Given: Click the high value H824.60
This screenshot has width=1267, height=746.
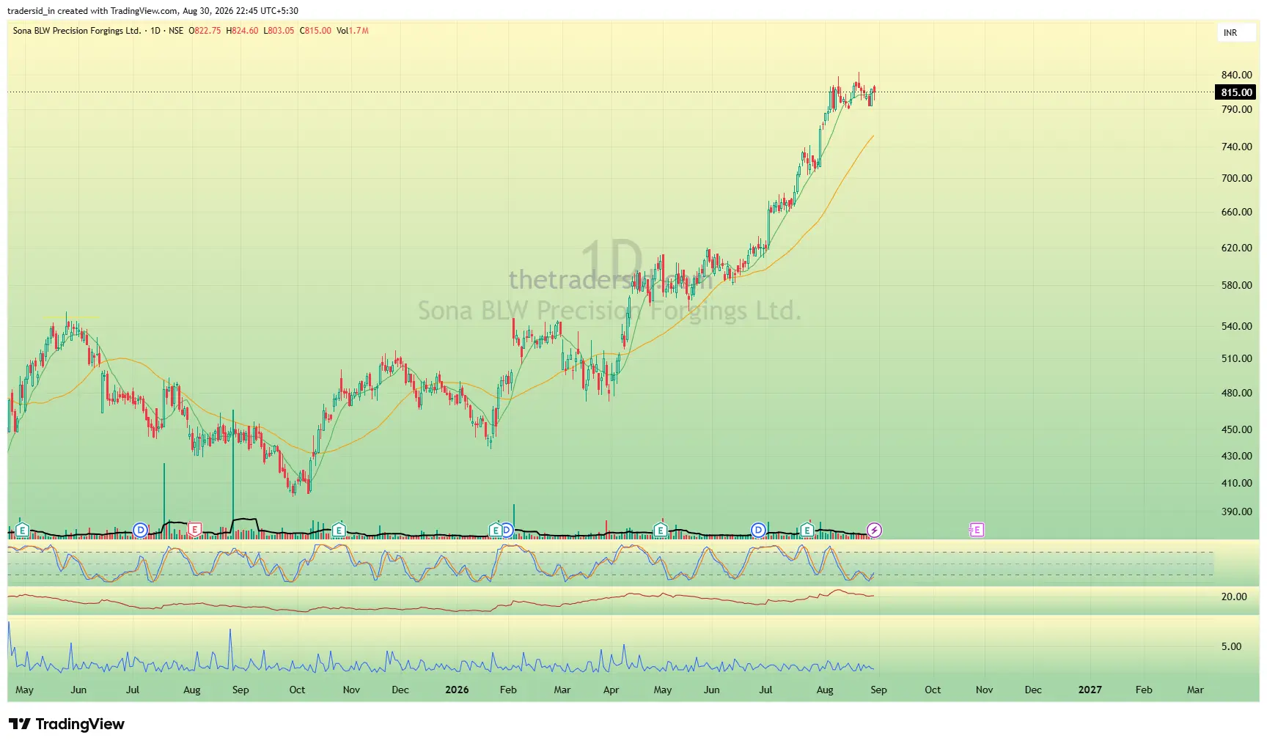Looking at the screenshot, I should [x=242, y=31].
